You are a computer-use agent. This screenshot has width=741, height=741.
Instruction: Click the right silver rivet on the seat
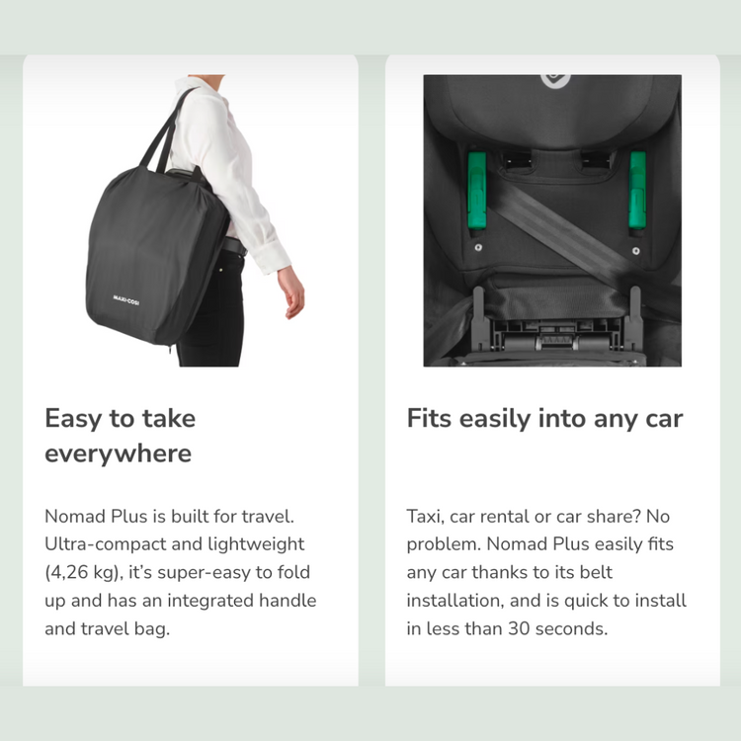[636, 251]
